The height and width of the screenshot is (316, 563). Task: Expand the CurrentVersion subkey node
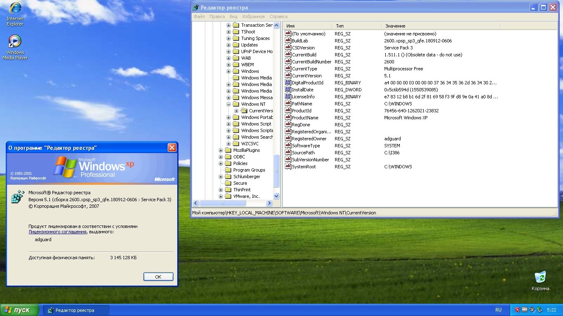[237, 111]
